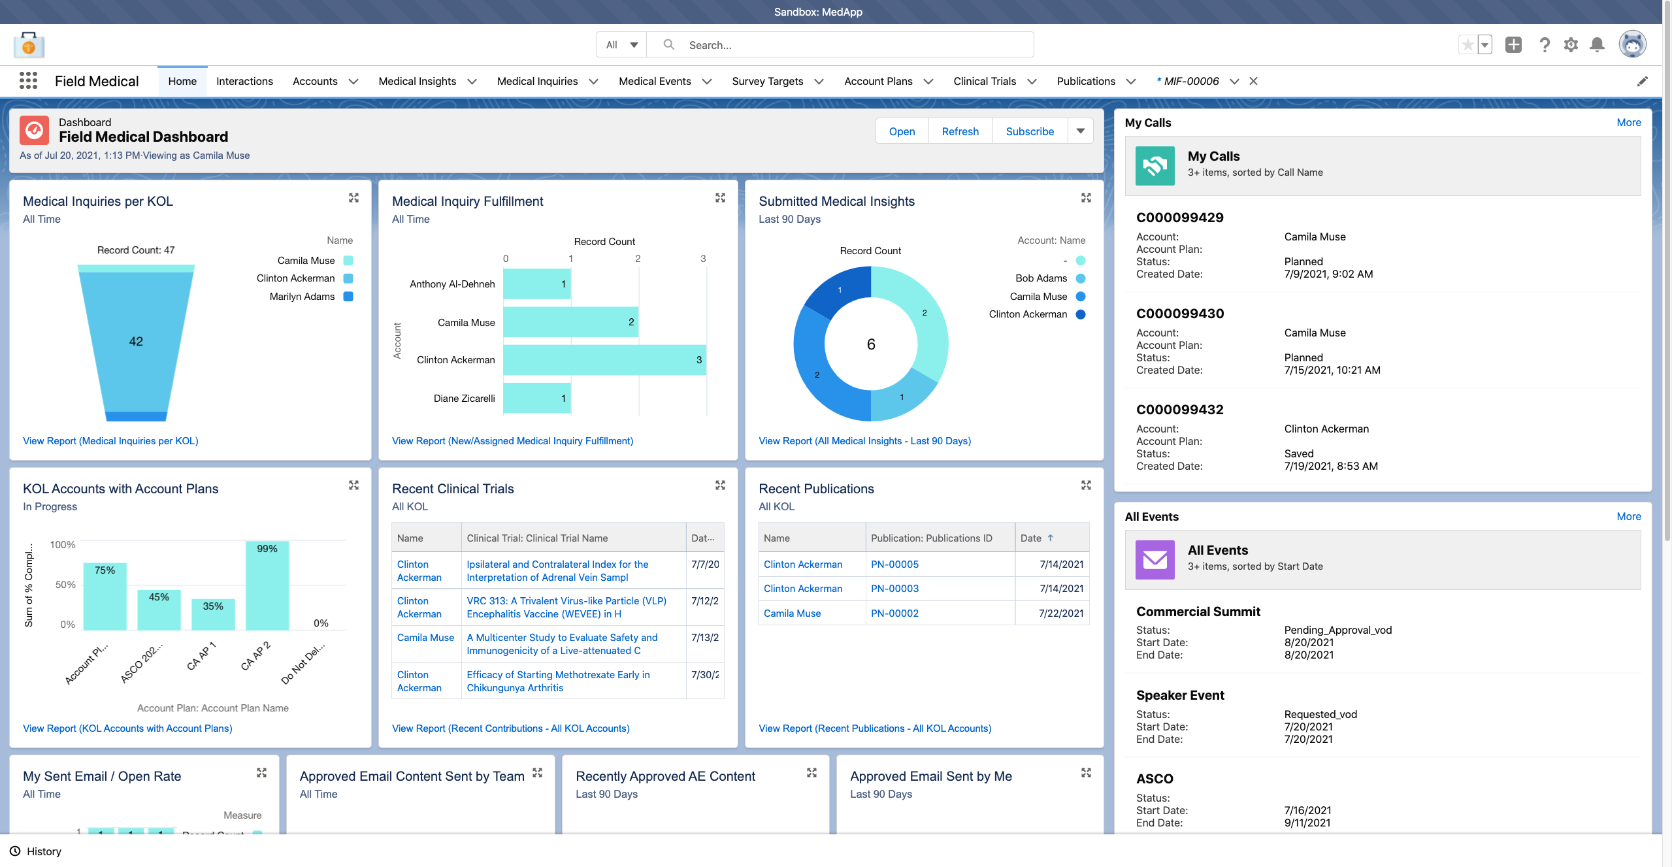Open the search scope All dropdown
The height and width of the screenshot is (867, 1672).
click(x=620, y=44)
